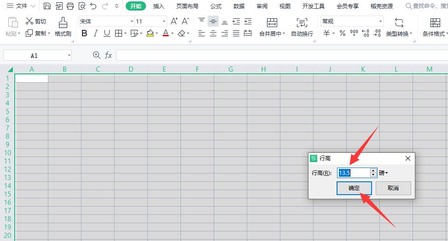Increase indent icon
The width and height of the screenshot is (448, 241).
[248, 21]
